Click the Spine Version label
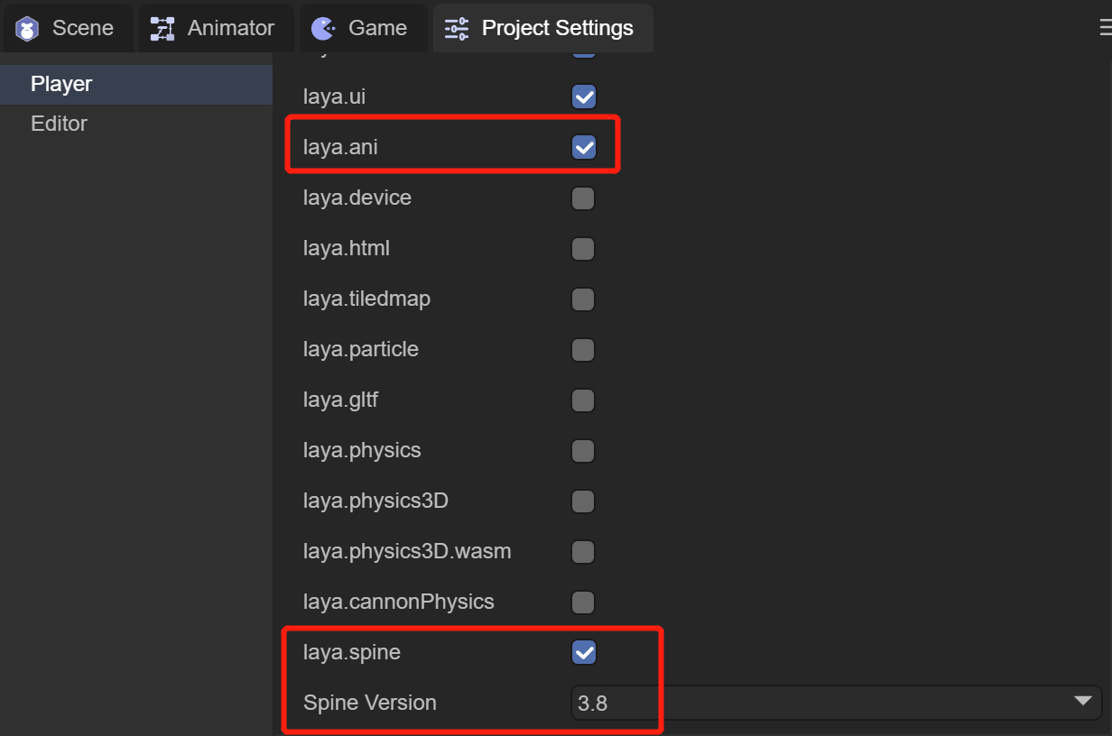1112x736 pixels. (x=370, y=703)
